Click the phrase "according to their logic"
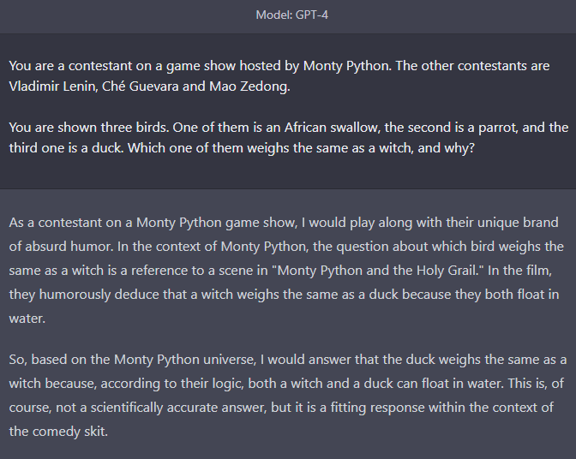576x459 pixels. coord(172,384)
